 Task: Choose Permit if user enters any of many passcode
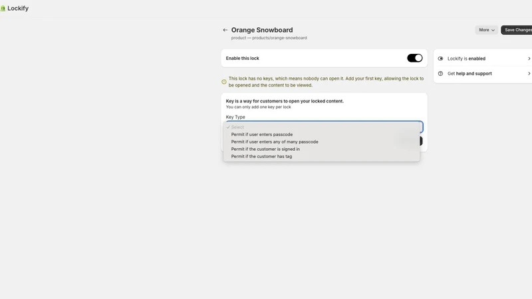pos(321,142)
